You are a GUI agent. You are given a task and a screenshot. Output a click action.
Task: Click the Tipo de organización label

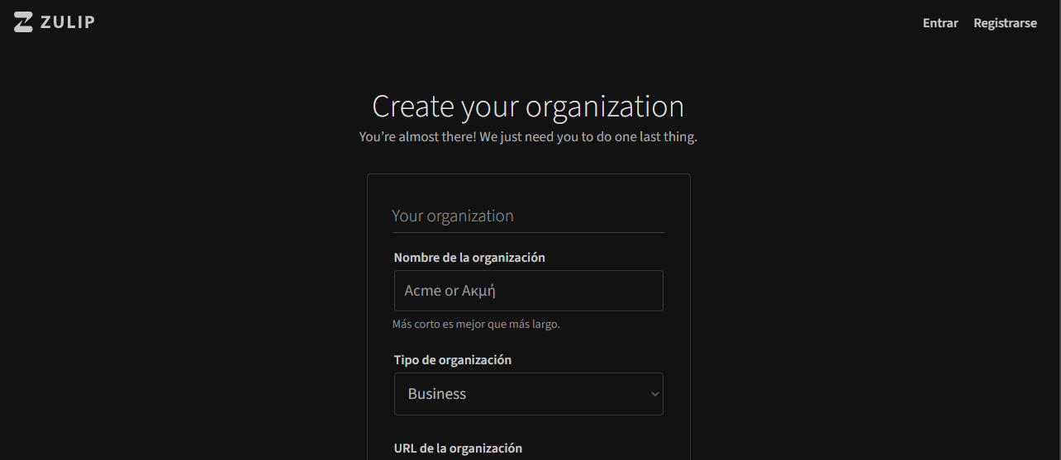tap(453, 360)
